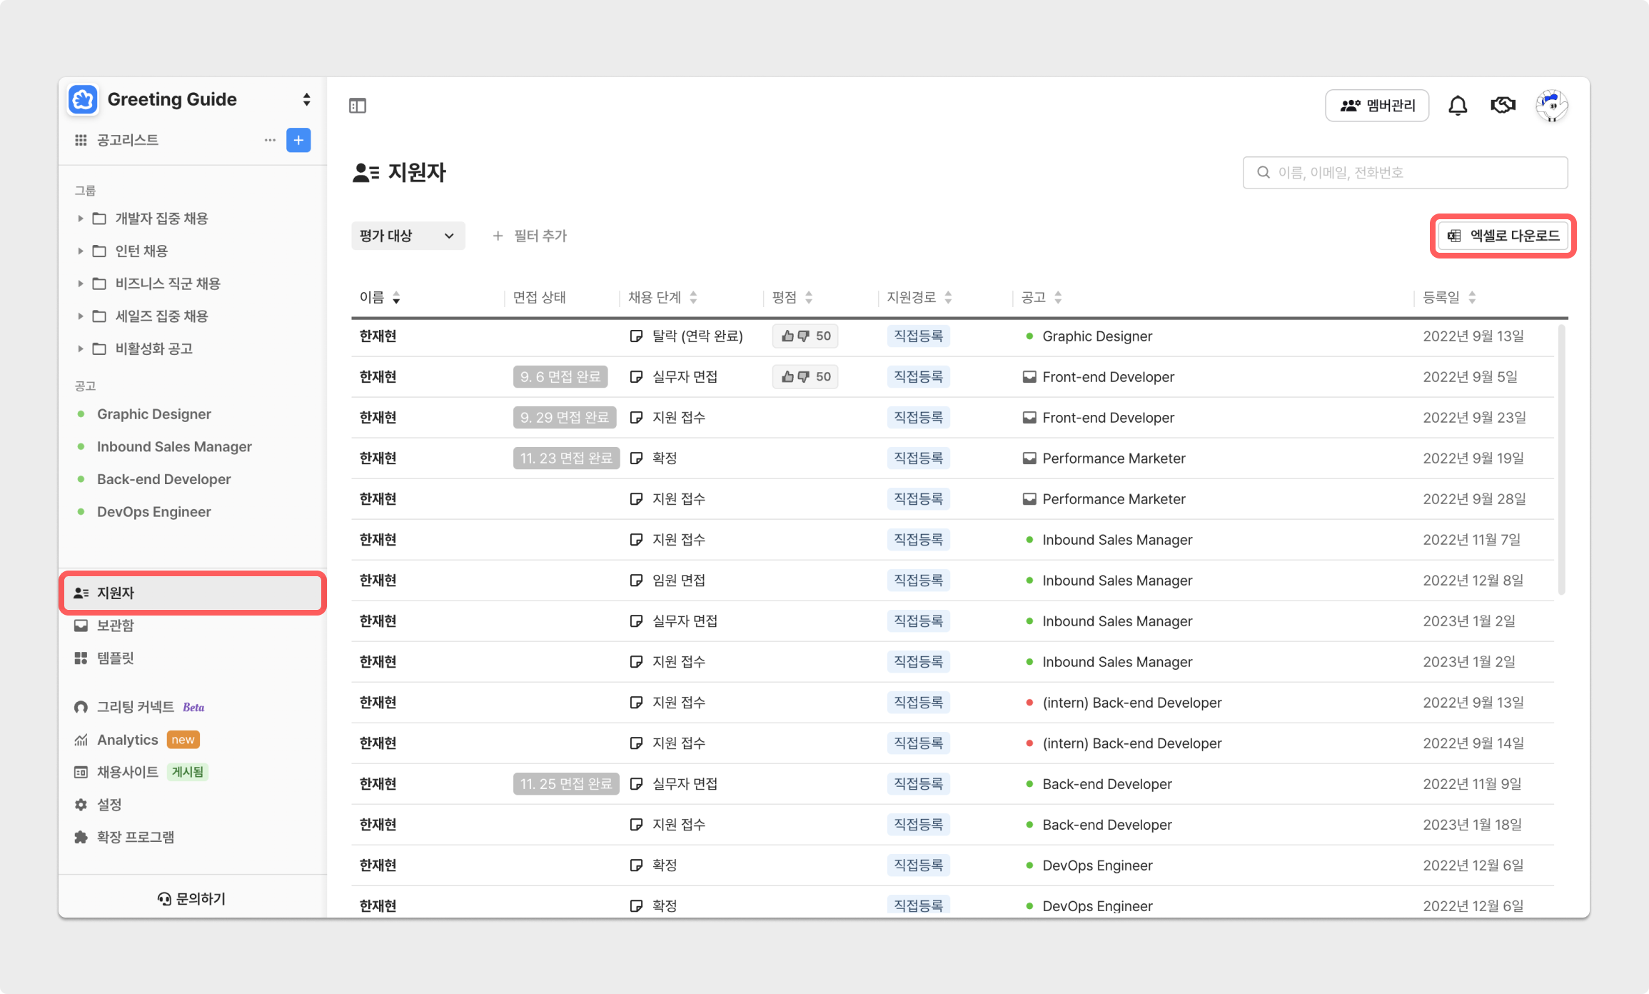Click the Greeting Guide logo icon
This screenshot has width=1649, height=994.
coord(83,99)
